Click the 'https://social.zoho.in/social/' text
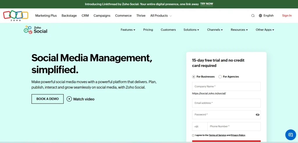Viewport: 298px width, 143px height. pyautogui.click(x=209, y=93)
